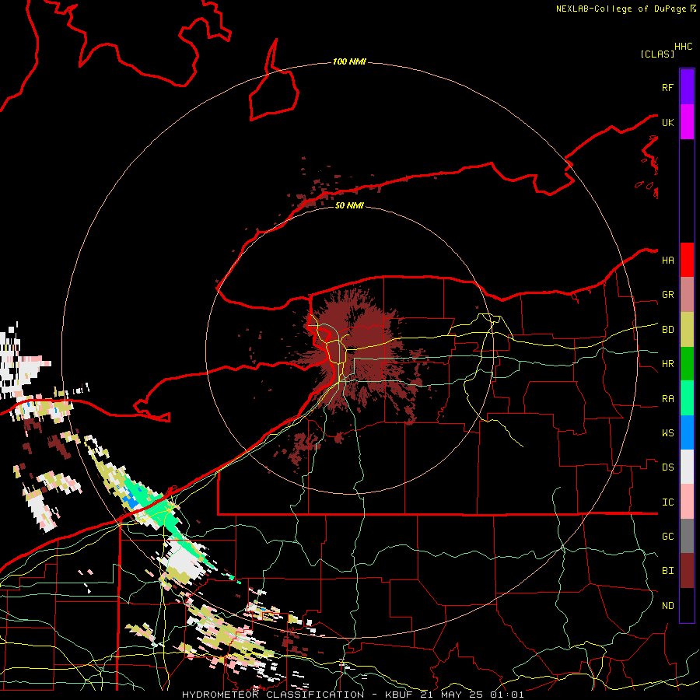This screenshot has width=700, height=700.
Task: Click the 01:01 time stamp
Action: pos(506,695)
